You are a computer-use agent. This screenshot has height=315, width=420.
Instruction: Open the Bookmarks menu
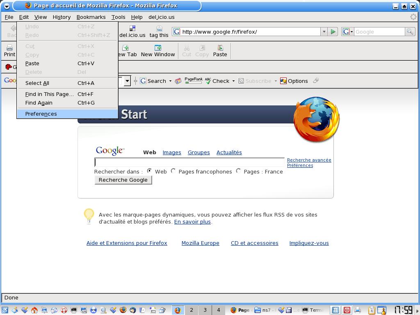tap(91, 17)
